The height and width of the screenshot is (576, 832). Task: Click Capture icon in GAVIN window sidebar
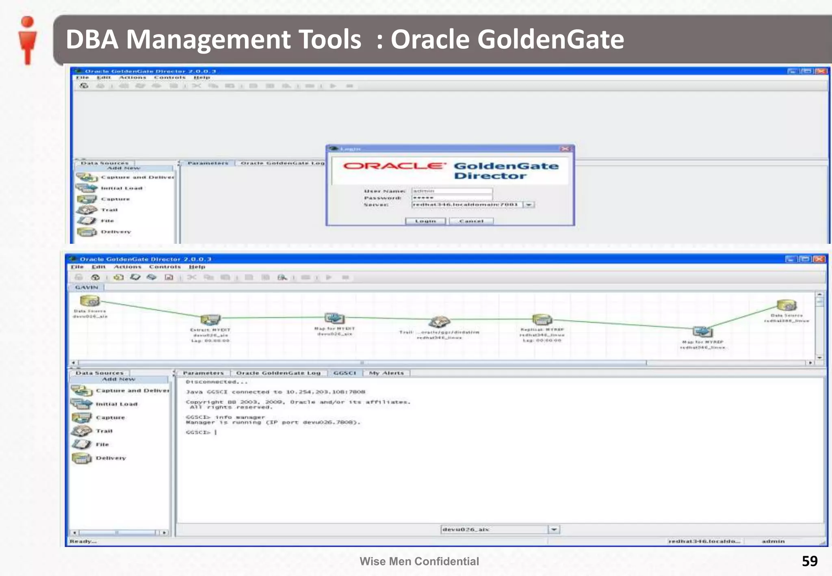[x=82, y=418]
